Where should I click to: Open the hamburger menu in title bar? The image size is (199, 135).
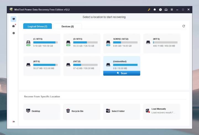(172, 10)
